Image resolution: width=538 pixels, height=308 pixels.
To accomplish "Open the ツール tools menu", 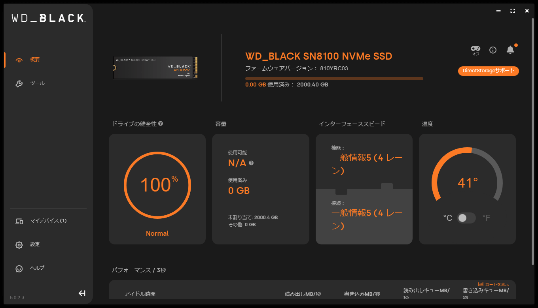I will 37,84.
